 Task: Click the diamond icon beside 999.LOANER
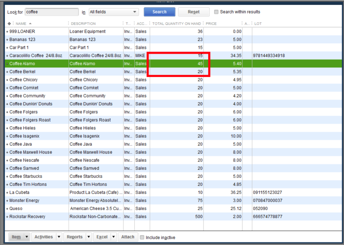[7, 32]
